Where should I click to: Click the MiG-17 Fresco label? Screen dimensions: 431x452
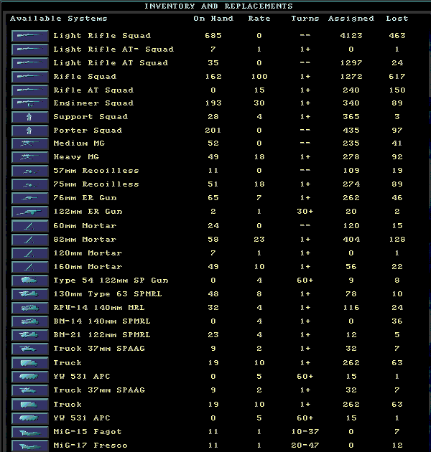coord(91,446)
